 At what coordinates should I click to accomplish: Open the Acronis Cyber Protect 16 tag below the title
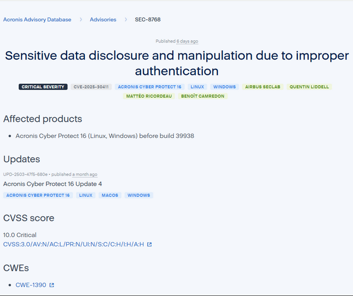tap(149, 87)
